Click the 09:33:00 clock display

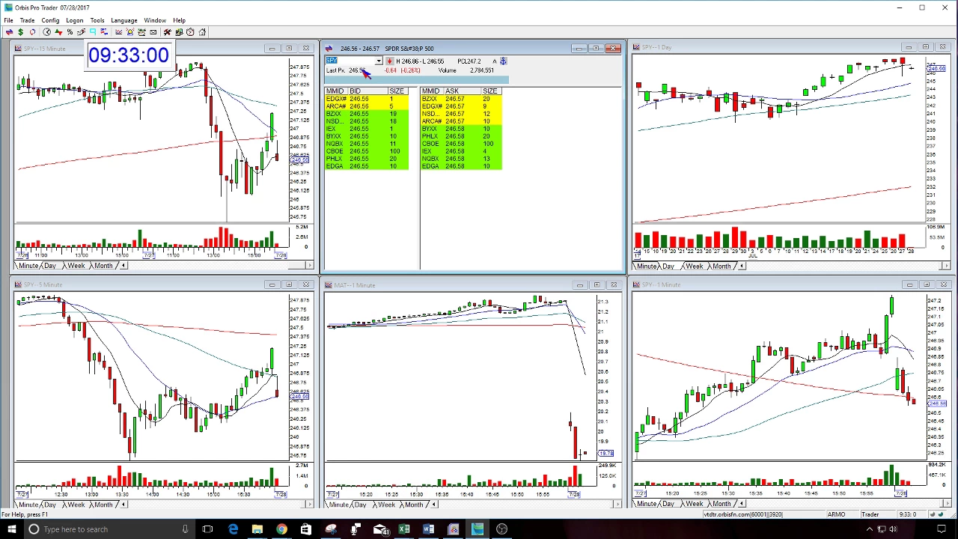tap(129, 55)
